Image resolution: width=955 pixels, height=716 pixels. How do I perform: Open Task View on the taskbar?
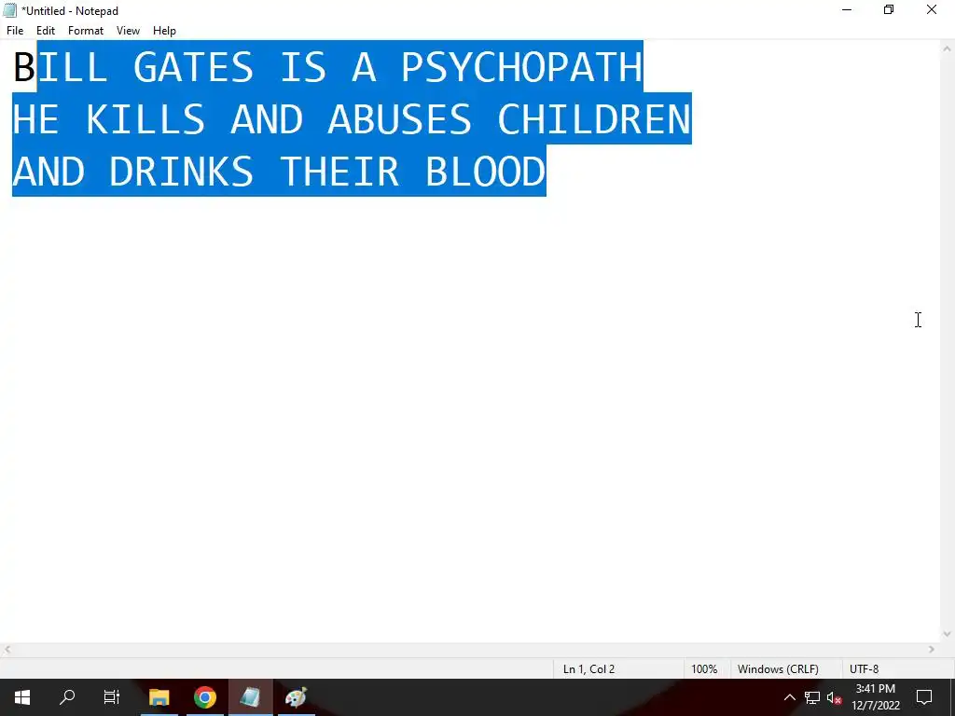pyautogui.click(x=112, y=697)
